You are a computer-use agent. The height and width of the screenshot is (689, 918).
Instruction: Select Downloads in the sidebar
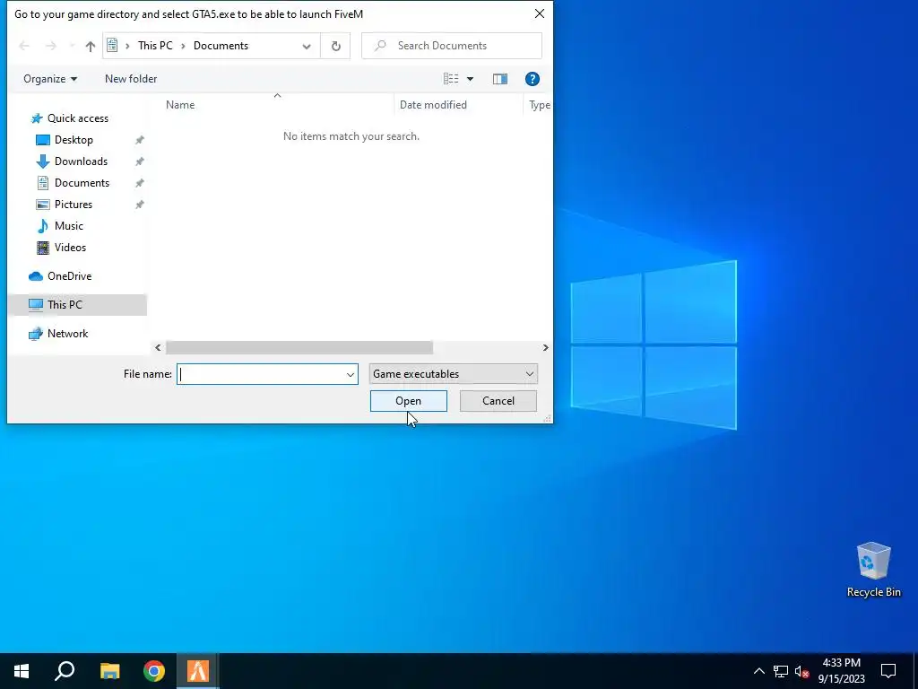click(x=81, y=161)
